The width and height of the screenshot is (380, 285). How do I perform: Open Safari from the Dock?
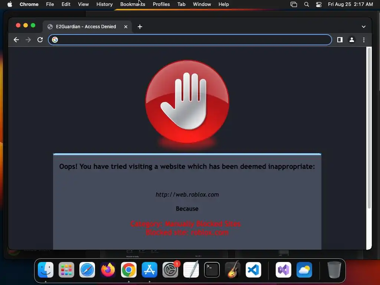pos(87,270)
